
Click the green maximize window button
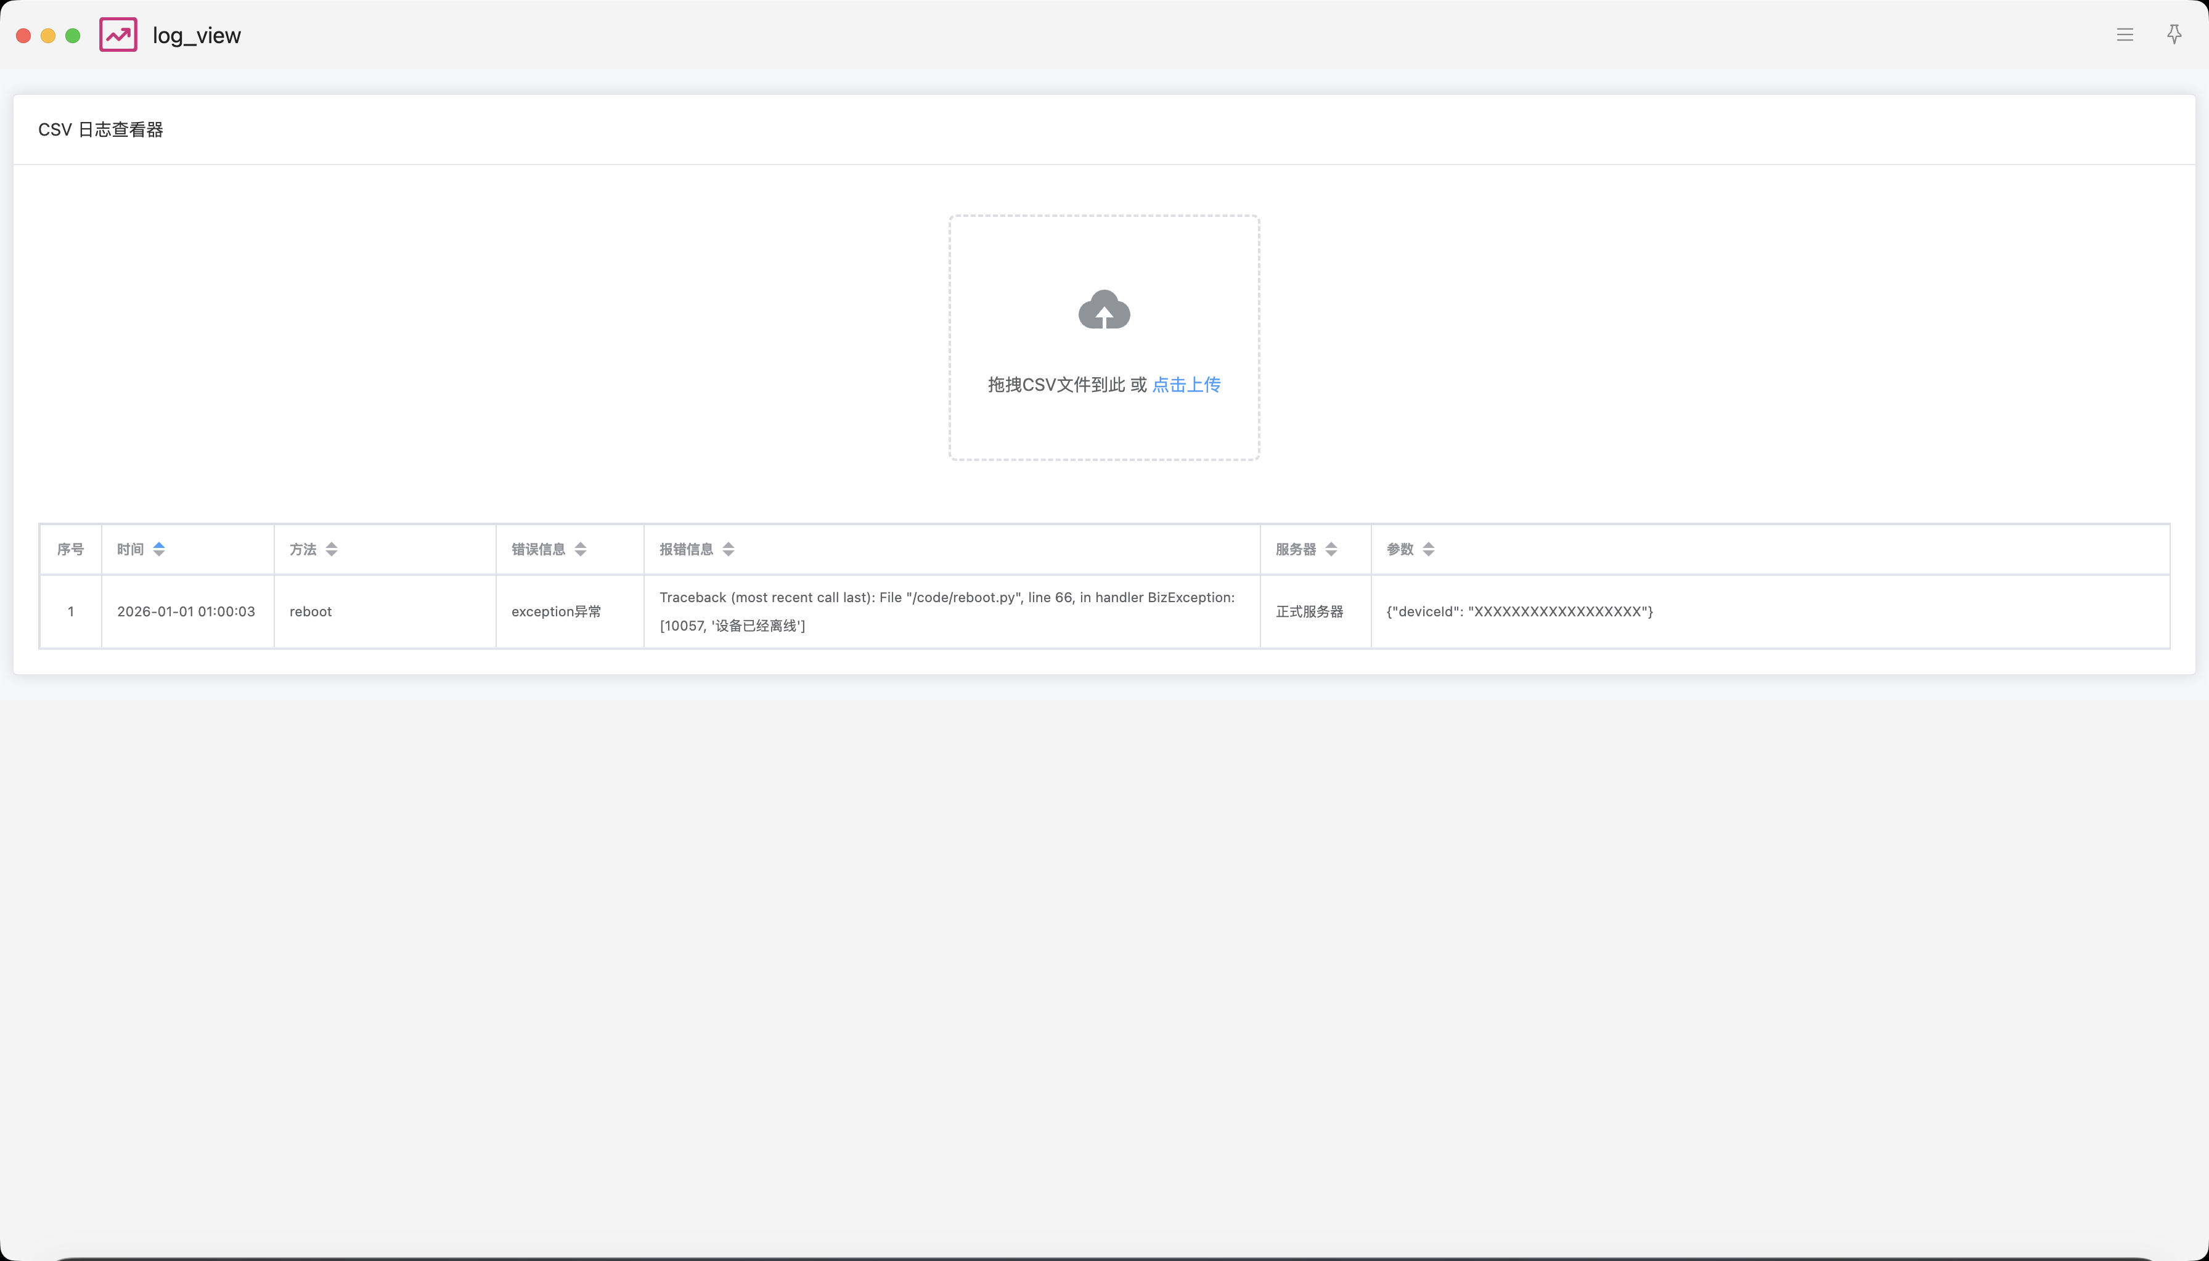[73, 36]
